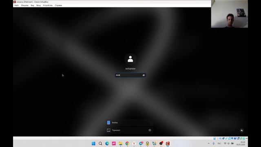Image resolution: width=261 pixels, height=147 pixels.
Task: Open the volume tray icon
Action: [x=228, y=143]
